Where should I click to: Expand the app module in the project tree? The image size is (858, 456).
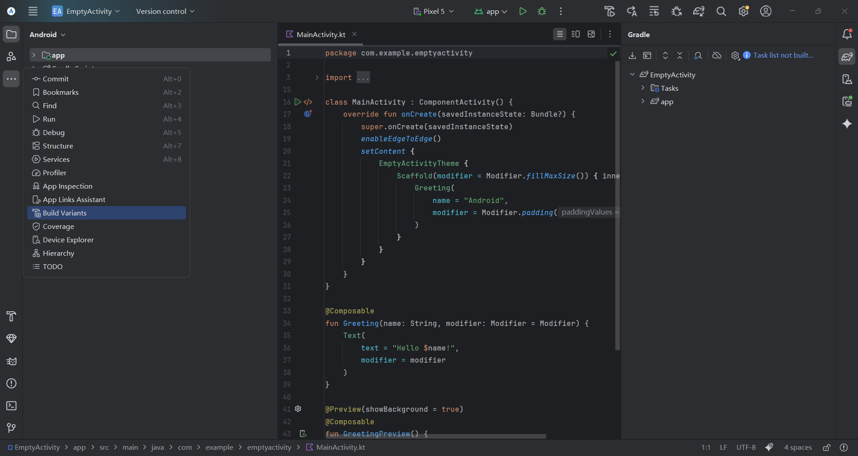coord(34,55)
